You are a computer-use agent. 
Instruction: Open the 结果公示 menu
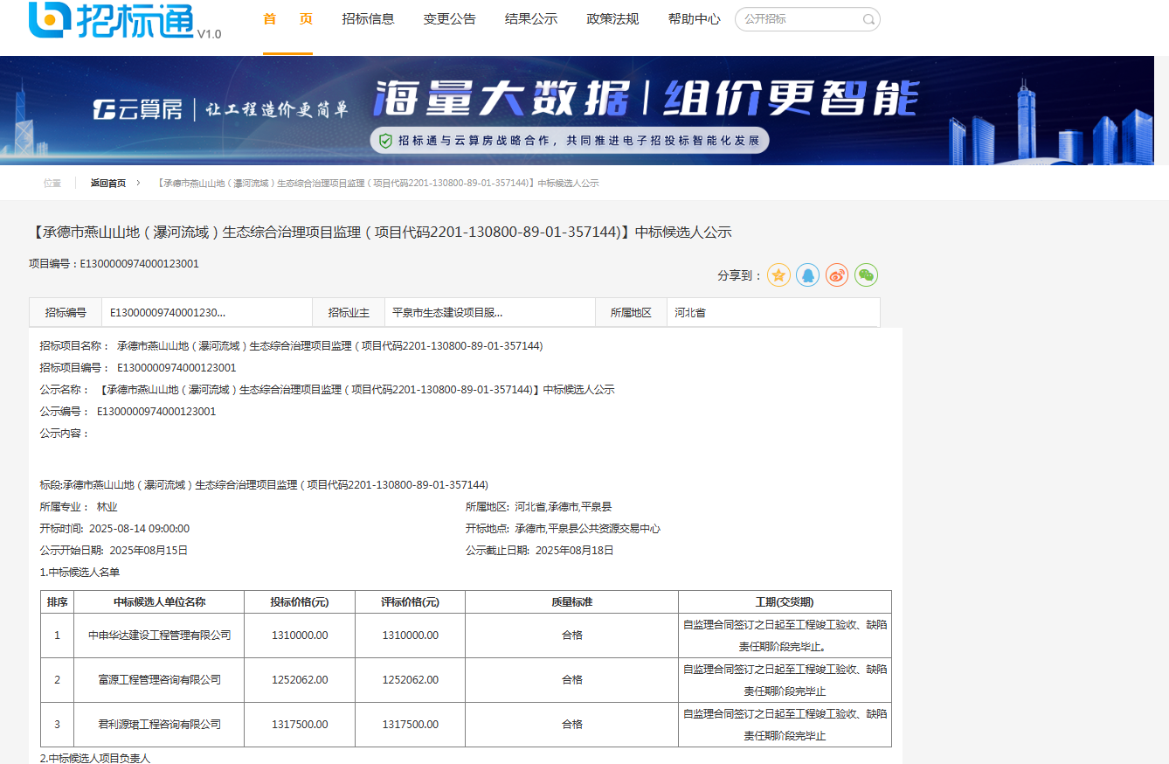coord(531,19)
